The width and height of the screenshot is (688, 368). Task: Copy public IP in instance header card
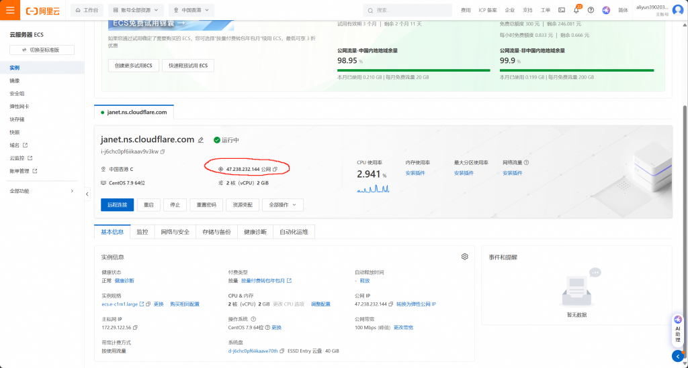pos(275,169)
